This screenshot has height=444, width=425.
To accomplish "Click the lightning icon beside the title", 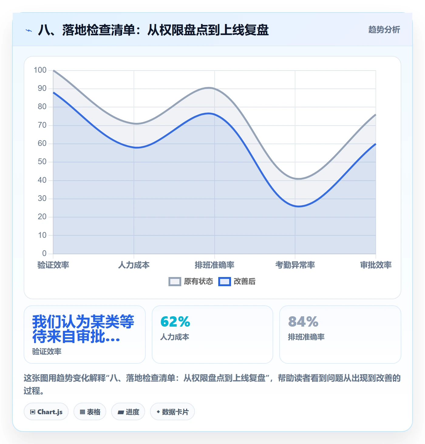I will [x=29, y=30].
